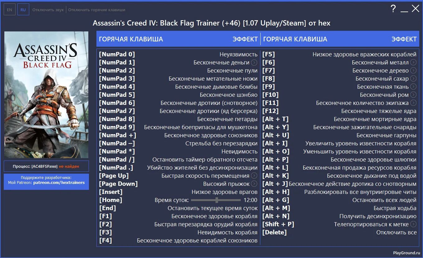Toggle Отключить горячие клавиши option

point(97,10)
